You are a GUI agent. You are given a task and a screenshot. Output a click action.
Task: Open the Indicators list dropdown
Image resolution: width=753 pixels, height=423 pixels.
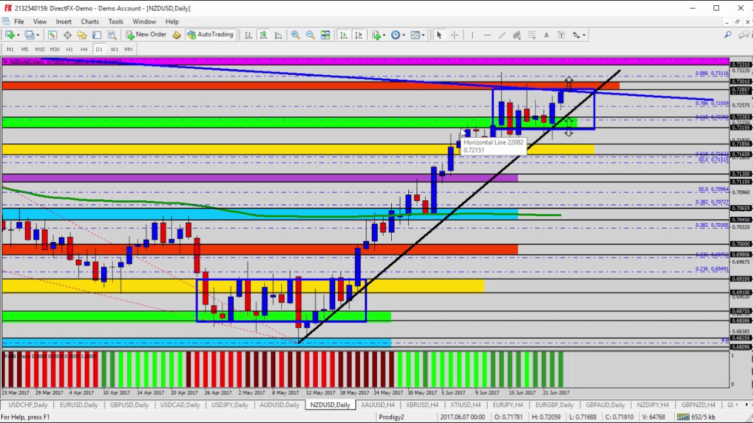pos(379,35)
